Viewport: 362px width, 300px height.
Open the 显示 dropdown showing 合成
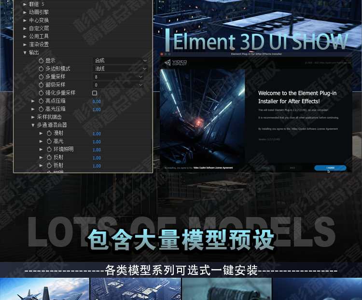click(x=120, y=61)
